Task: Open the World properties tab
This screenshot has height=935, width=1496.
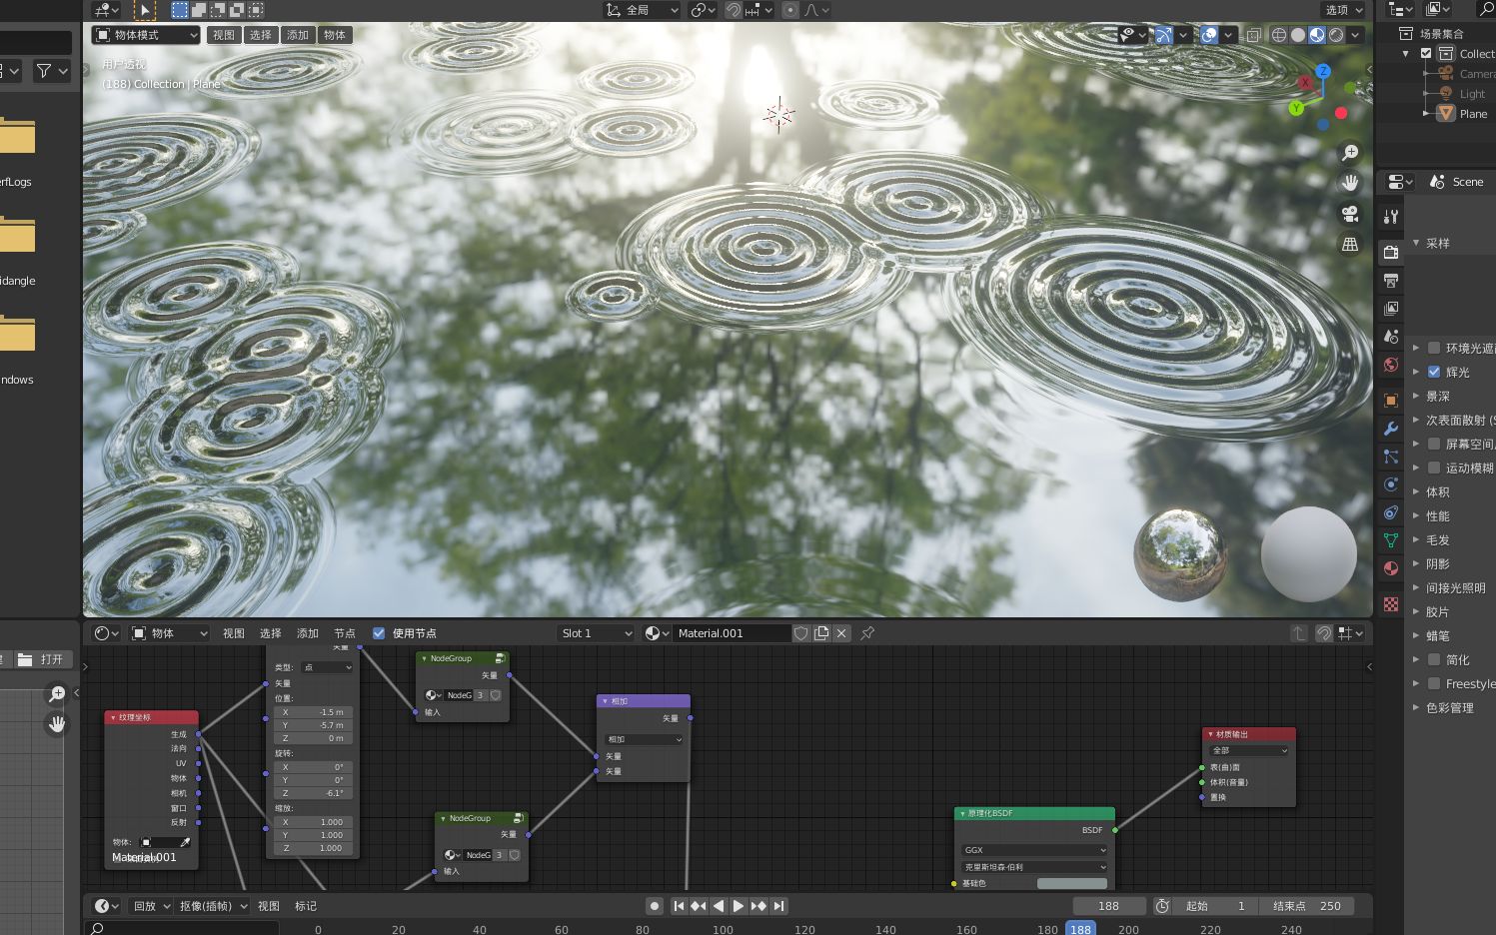Action: pyautogui.click(x=1390, y=365)
